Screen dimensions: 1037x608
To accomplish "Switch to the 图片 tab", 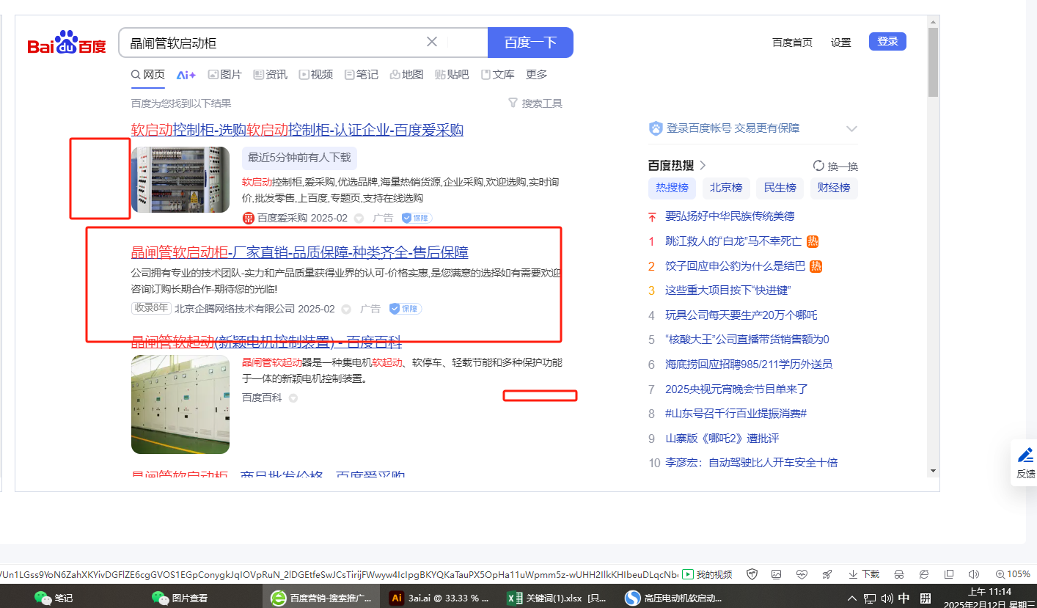I will pos(225,75).
